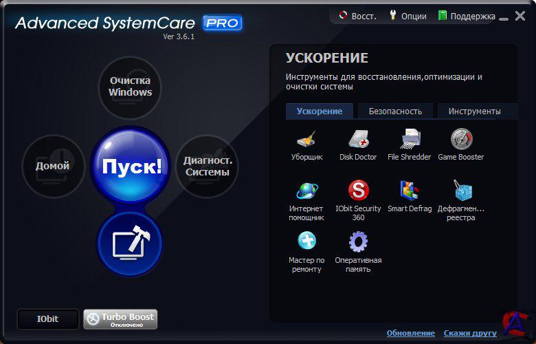Open Оперативная память tool
Screen dimensions: 536x344
click(x=358, y=243)
